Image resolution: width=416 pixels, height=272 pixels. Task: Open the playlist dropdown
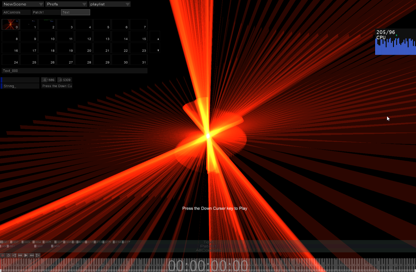[110, 4]
